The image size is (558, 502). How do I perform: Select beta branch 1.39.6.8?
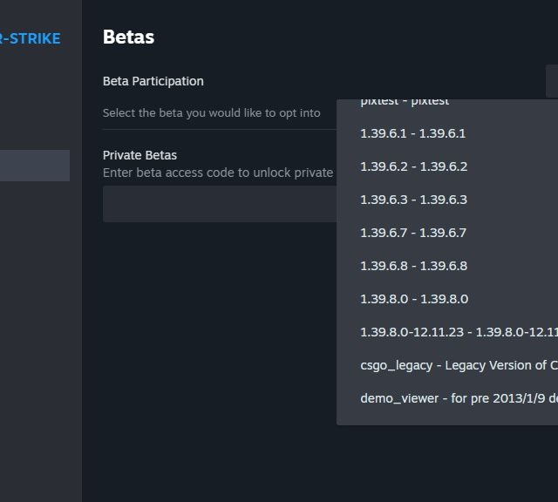[413, 266]
